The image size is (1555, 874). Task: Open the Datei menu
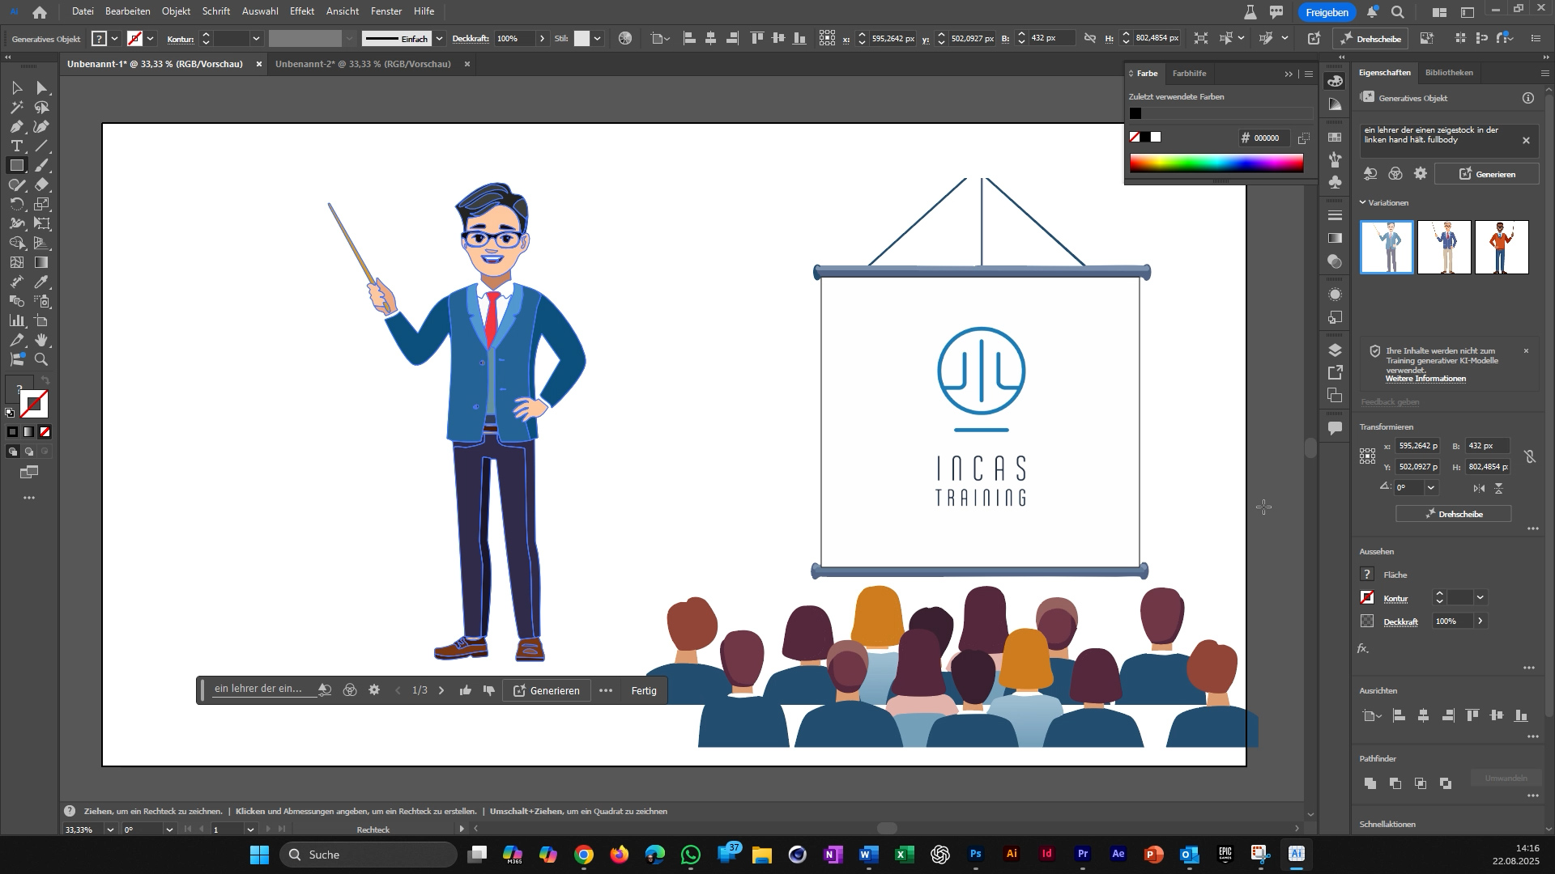coord(83,11)
